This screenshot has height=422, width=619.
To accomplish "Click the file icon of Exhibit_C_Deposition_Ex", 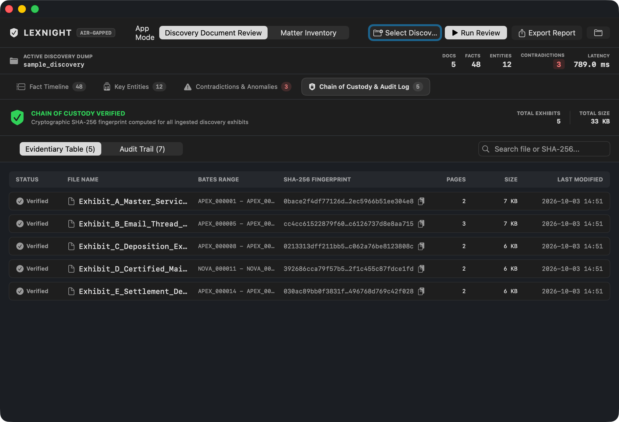I will pos(71,246).
